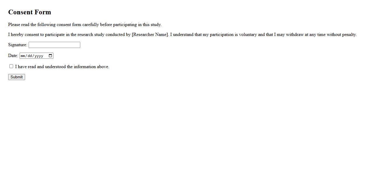Image resolution: width=373 pixels, height=190 pixels.
Task: Click the 'I have read and understood' label
Action: point(62,67)
